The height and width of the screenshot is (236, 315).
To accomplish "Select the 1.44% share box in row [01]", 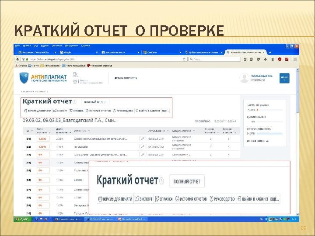I will coord(43,139).
